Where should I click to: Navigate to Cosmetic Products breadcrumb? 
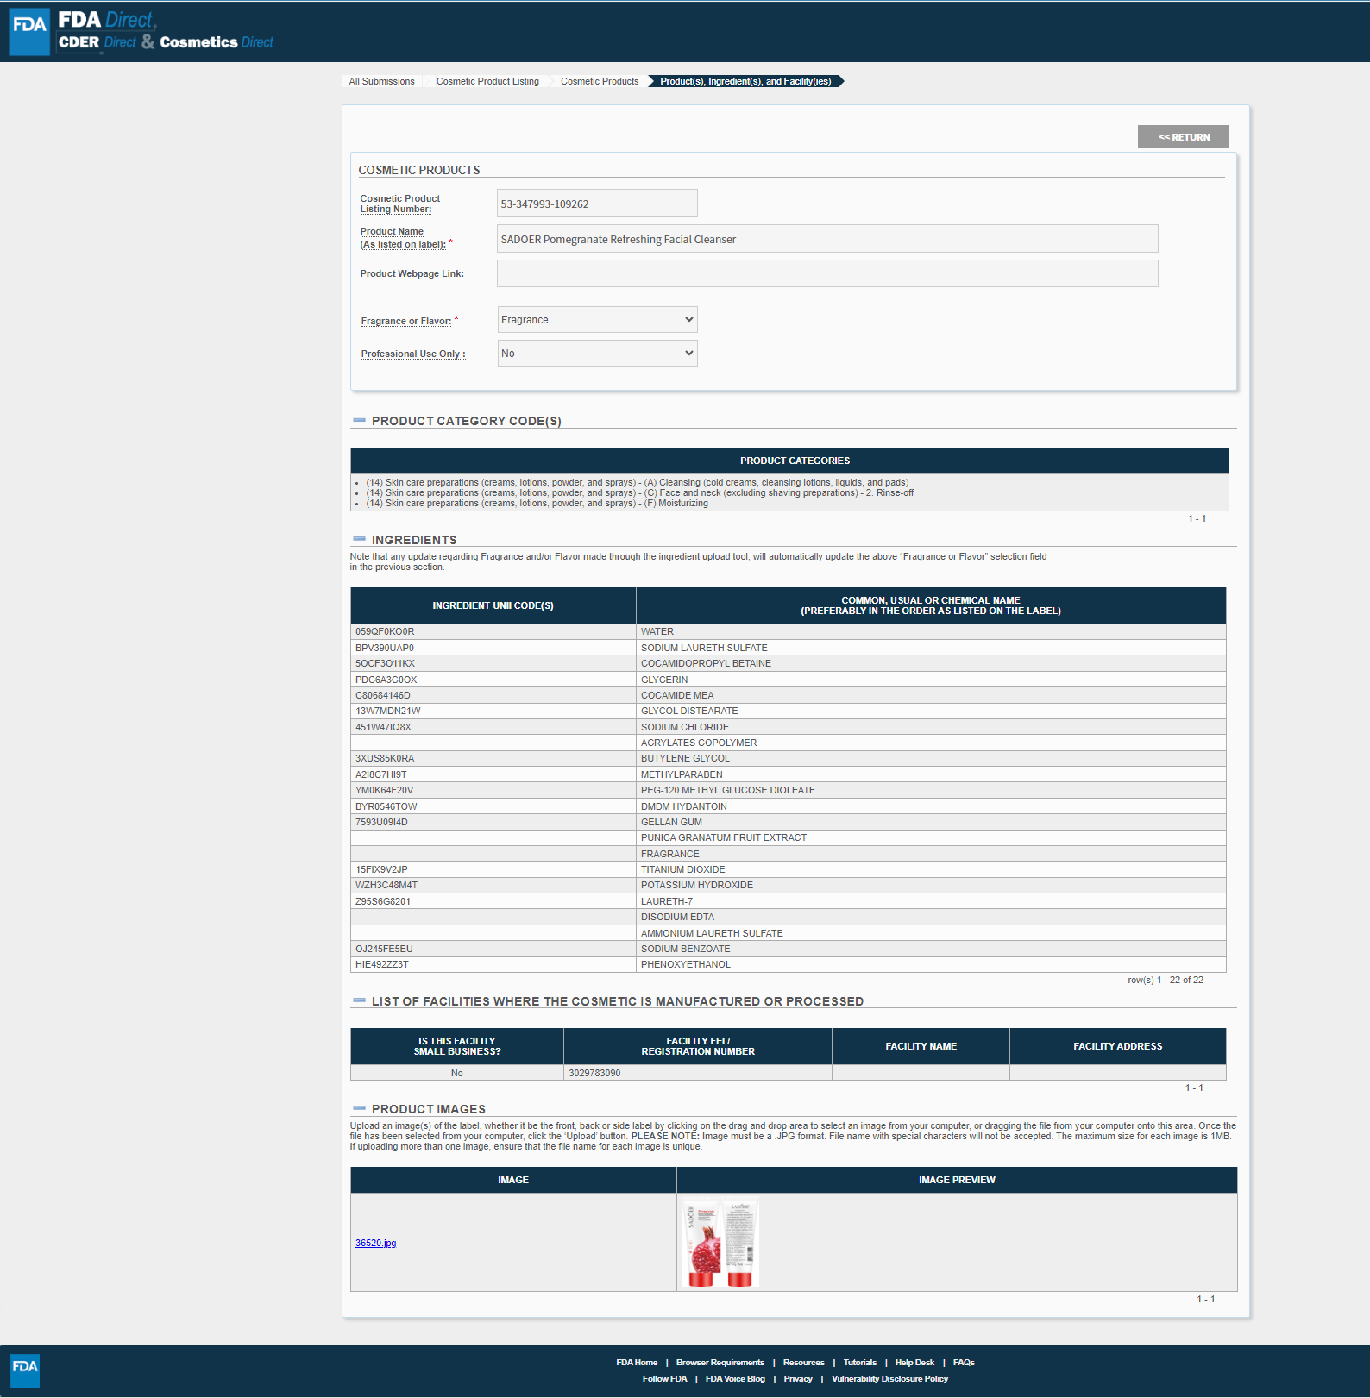[600, 81]
